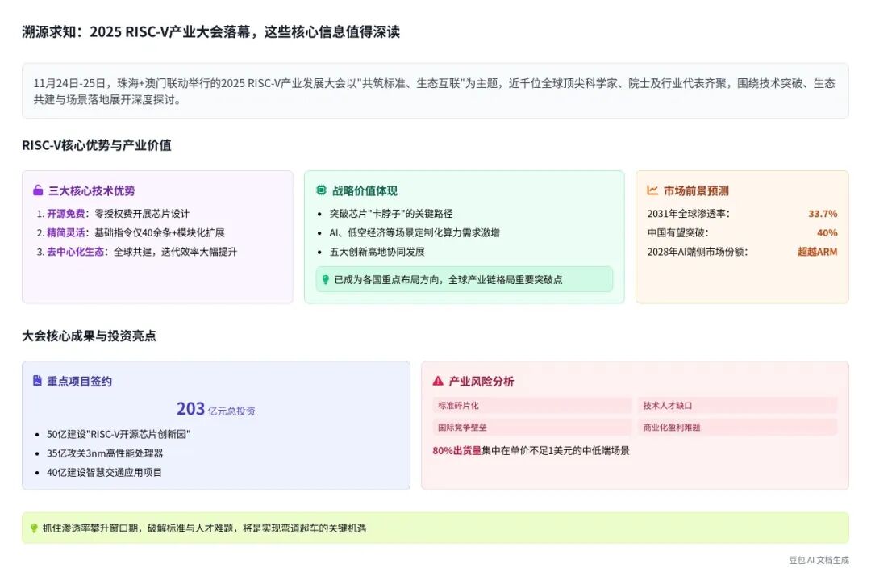Click the orange chart icon beside 市场前景预测
The height and width of the screenshot is (576, 871).
(x=652, y=190)
